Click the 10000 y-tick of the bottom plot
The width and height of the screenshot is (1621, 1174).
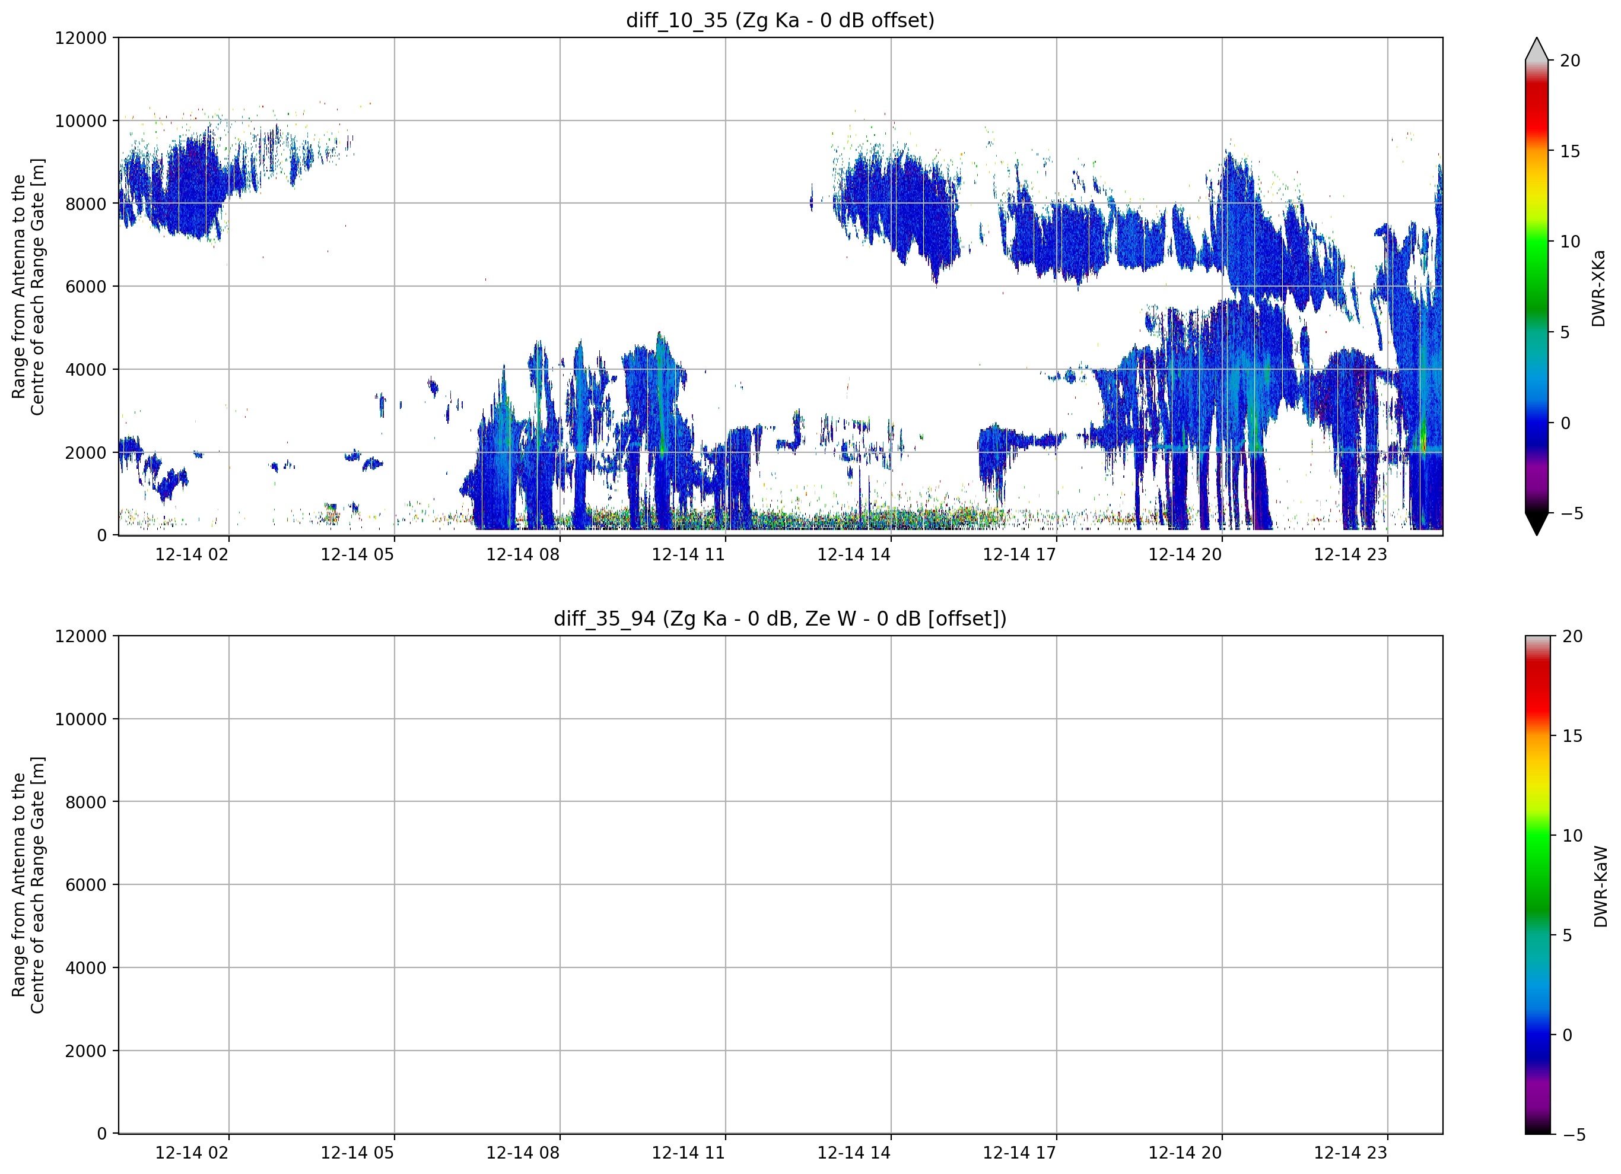[81, 719]
